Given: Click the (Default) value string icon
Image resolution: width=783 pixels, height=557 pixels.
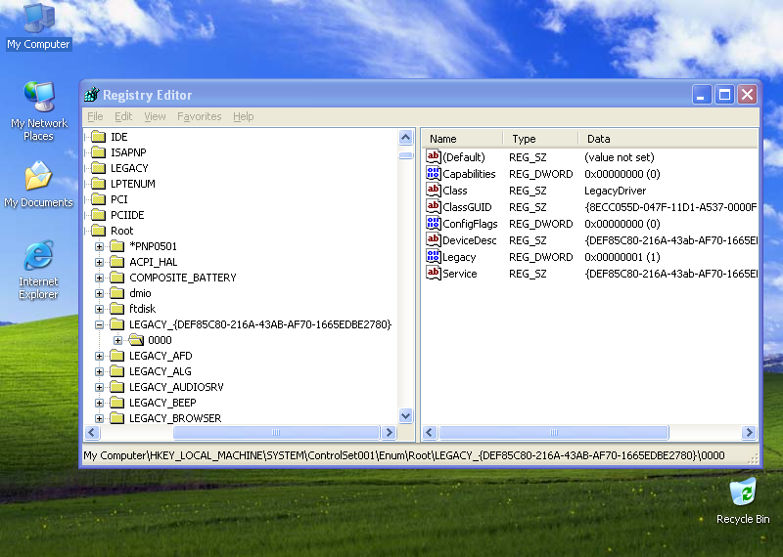Looking at the screenshot, I should (433, 156).
